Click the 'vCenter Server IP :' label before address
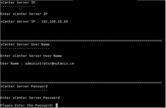 coord(20,22)
